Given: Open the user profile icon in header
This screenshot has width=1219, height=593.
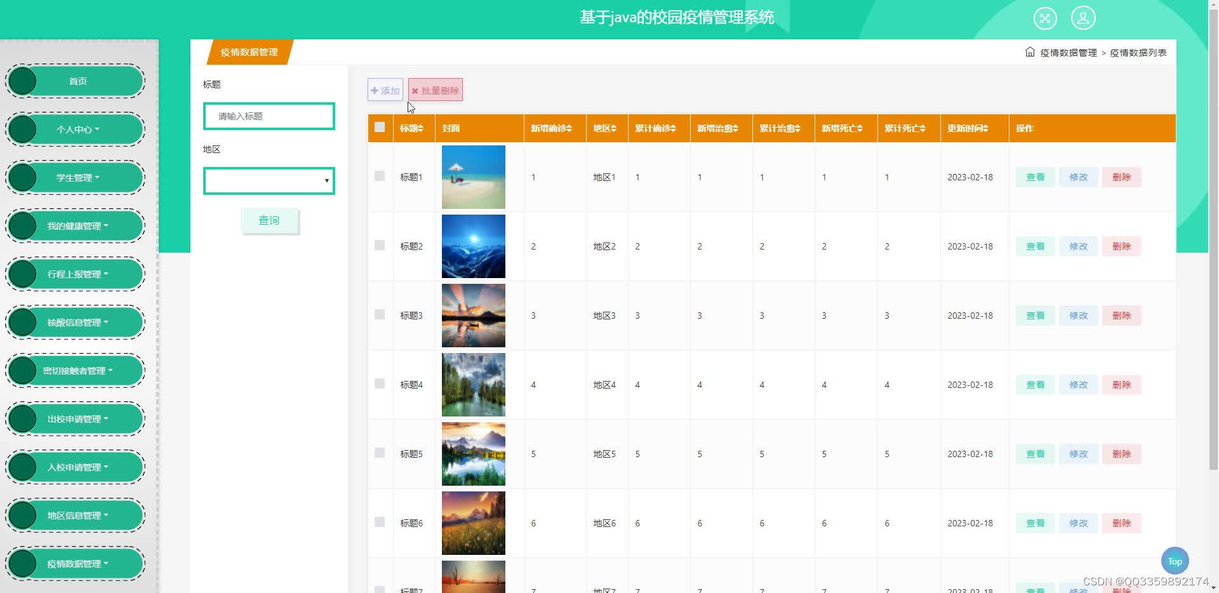Looking at the screenshot, I should click(x=1083, y=18).
